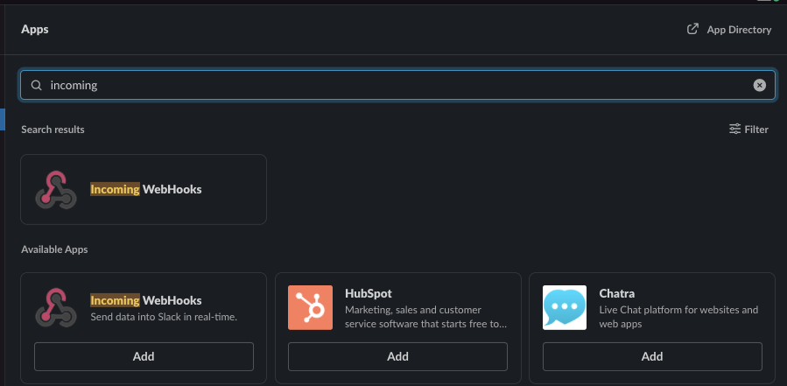Click the blue Chatra chat-bubble logo
The image size is (787, 386).
[x=565, y=308]
